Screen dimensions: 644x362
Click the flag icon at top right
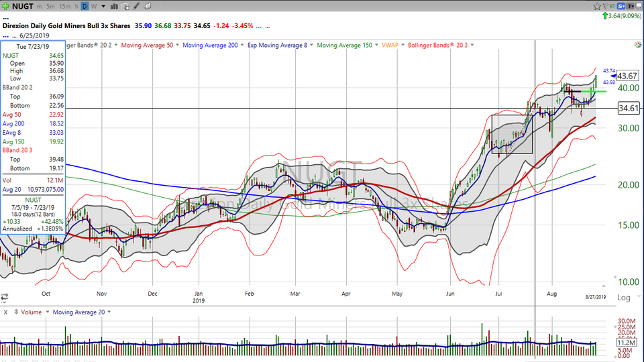click(x=605, y=6)
